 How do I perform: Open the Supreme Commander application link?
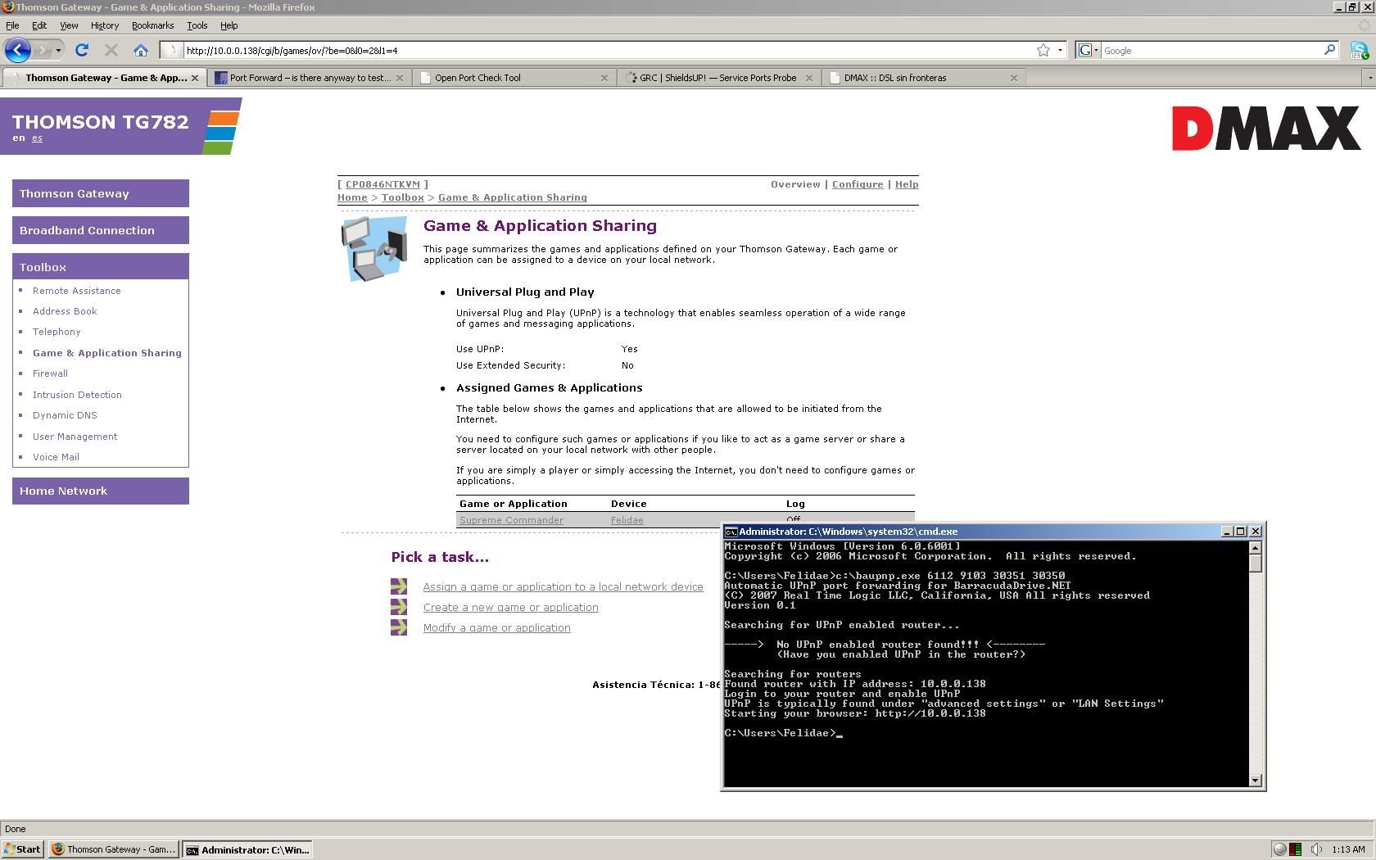[511, 520]
